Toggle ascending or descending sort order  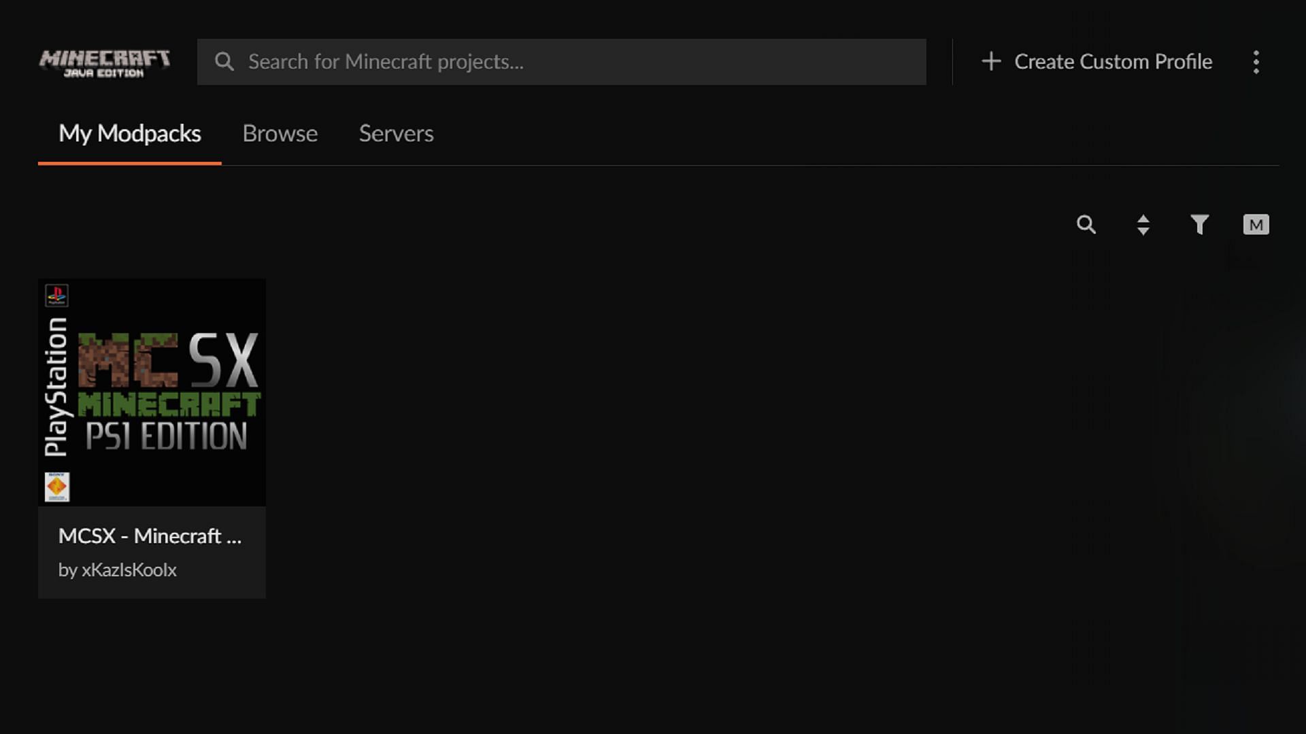1143,224
